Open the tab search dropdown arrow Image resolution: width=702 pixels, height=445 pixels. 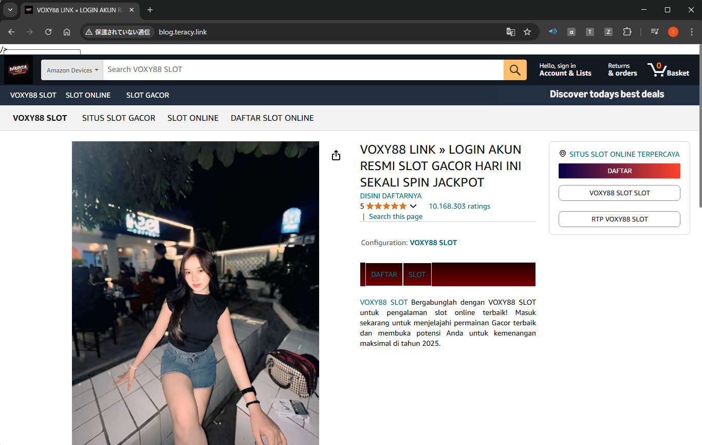pyautogui.click(x=10, y=10)
